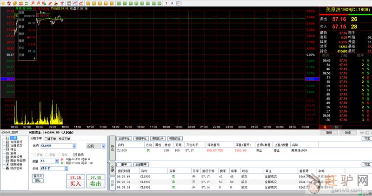Image resolution: width=372 pixels, height=196 pixels.
Task: Click the red 买入 button
Action: (x=75, y=181)
